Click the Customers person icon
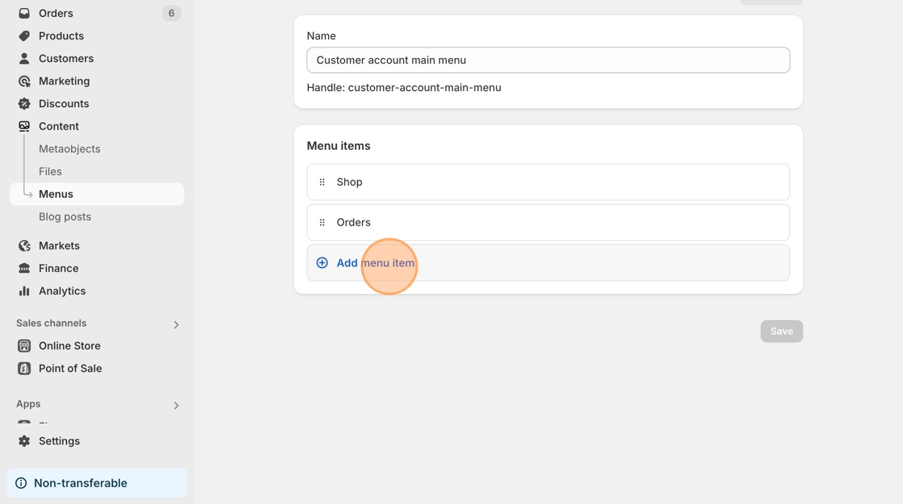This screenshot has width=903, height=504. tap(24, 58)
